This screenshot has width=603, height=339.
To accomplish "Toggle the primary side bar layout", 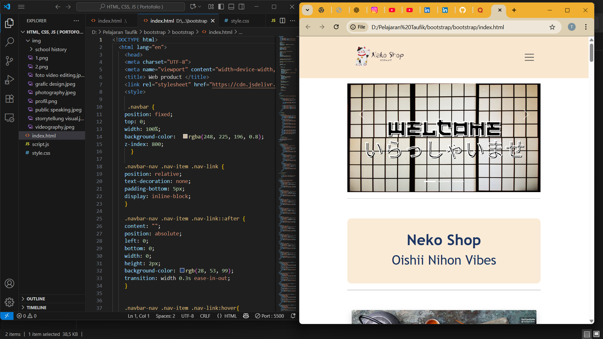I will [221, 7].
